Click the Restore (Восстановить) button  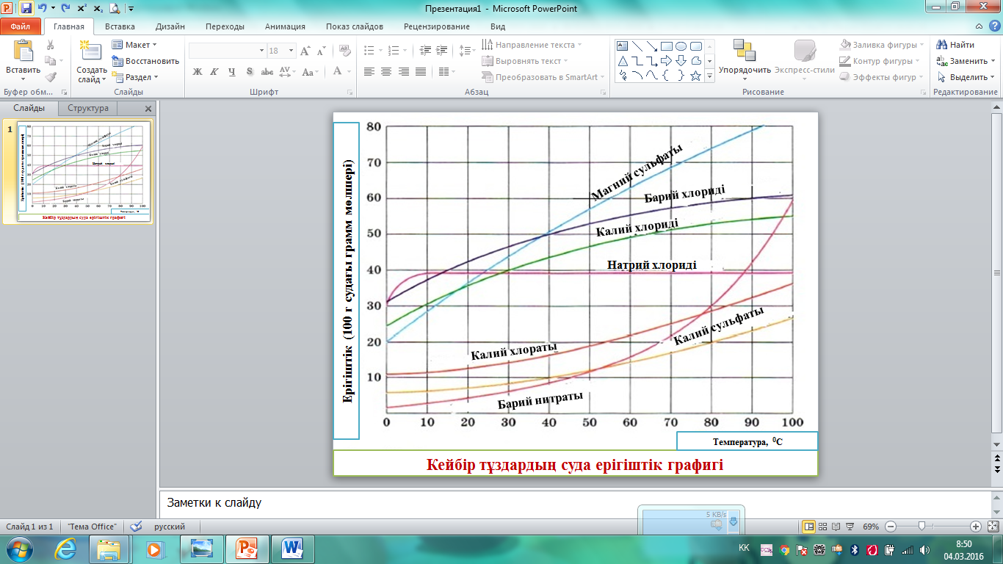(145, 61)
